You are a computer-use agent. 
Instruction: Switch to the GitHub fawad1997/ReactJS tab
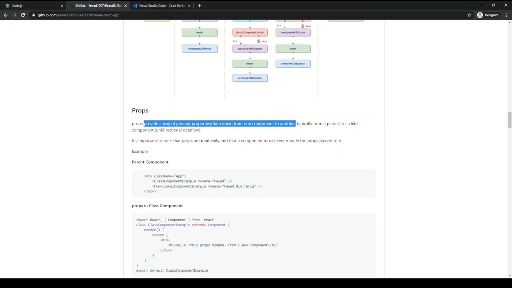(x=98, y=6)
